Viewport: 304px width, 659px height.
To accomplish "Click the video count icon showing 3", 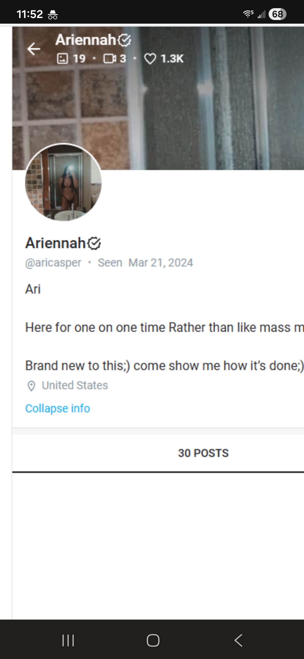I will [109, 59].
